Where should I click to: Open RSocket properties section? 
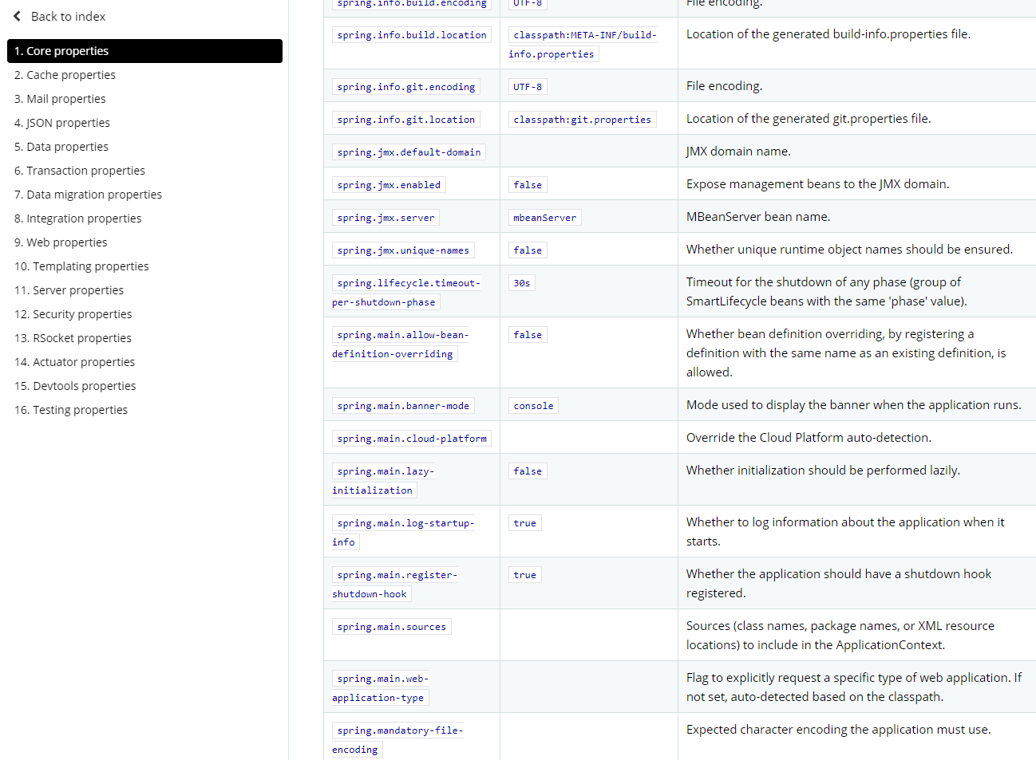(73, 338)
